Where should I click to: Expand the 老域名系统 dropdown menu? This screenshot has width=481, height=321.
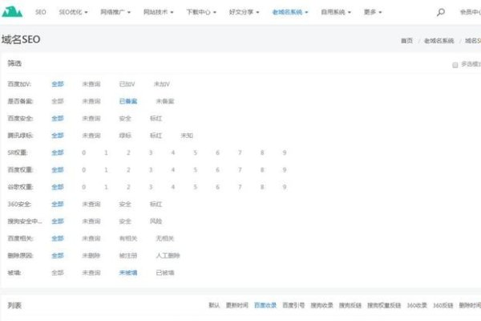tap(290, 12)
